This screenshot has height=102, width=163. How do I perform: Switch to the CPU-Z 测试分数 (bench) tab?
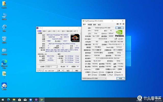[69, 31]
